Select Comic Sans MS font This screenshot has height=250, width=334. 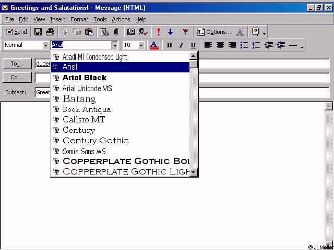point(120,151)
